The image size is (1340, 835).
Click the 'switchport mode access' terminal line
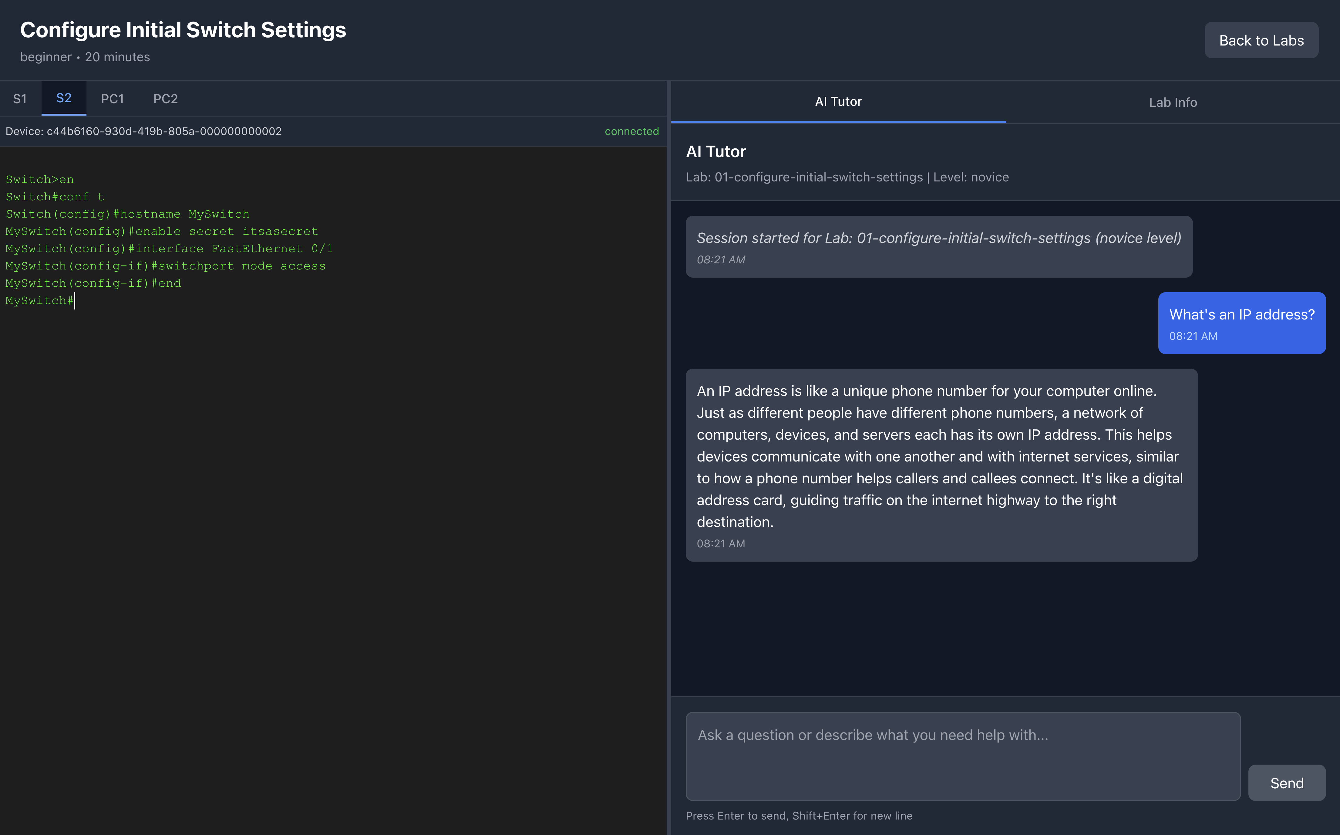pos(166,266)
